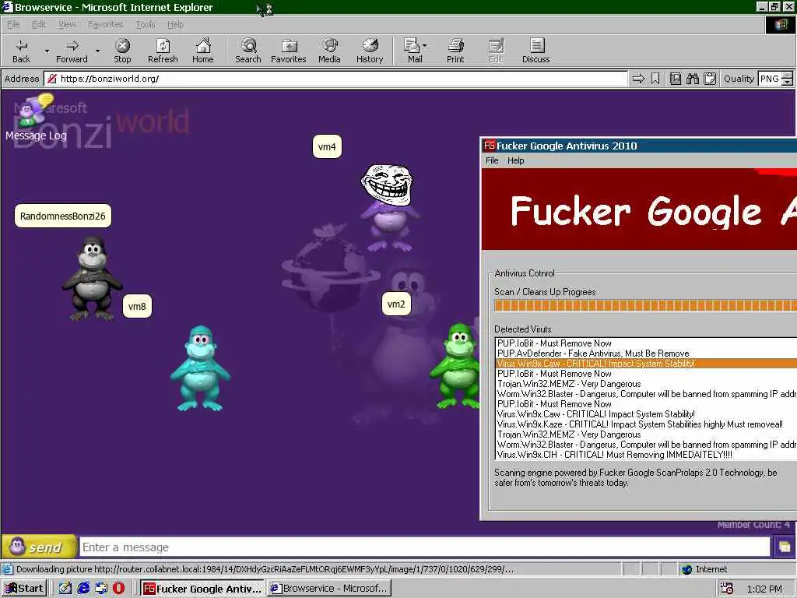Click the Scan / Cleans Up progress bar
The image size is (797, 598).
point(645,305)
